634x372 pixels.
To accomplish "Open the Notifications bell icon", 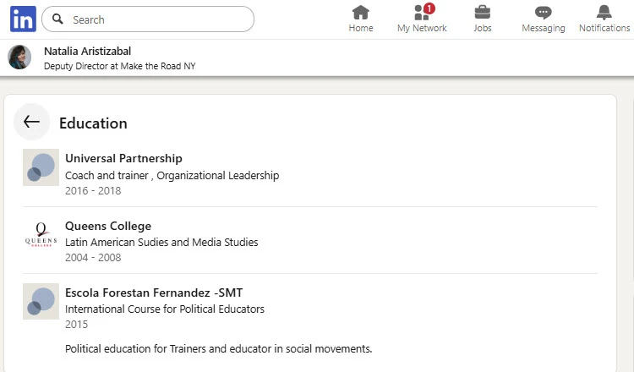I will (x=604, y=13).
